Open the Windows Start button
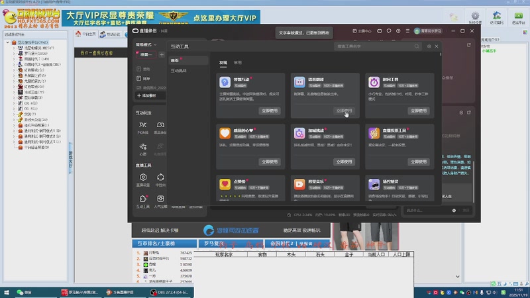 6,292
